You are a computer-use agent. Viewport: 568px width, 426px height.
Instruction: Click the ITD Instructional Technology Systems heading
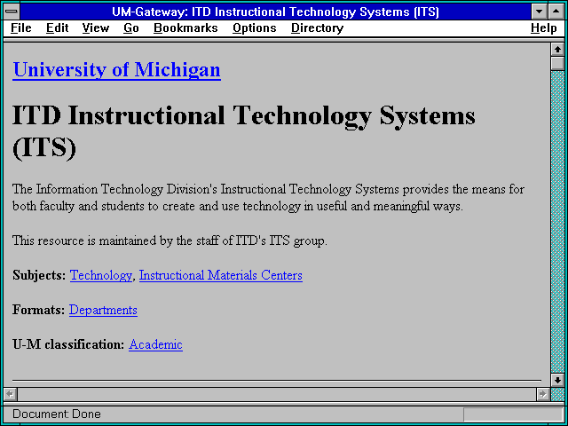tap(243, 131)
